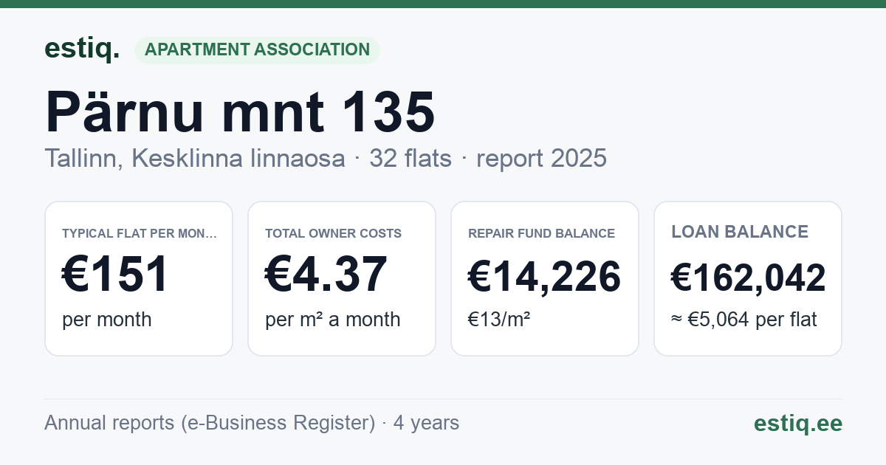Image resolution: width=886 pixels, height=465 pixels.
Task: Click the TYPICAL FLAT PER MON… label
Action: coord(140,233)
